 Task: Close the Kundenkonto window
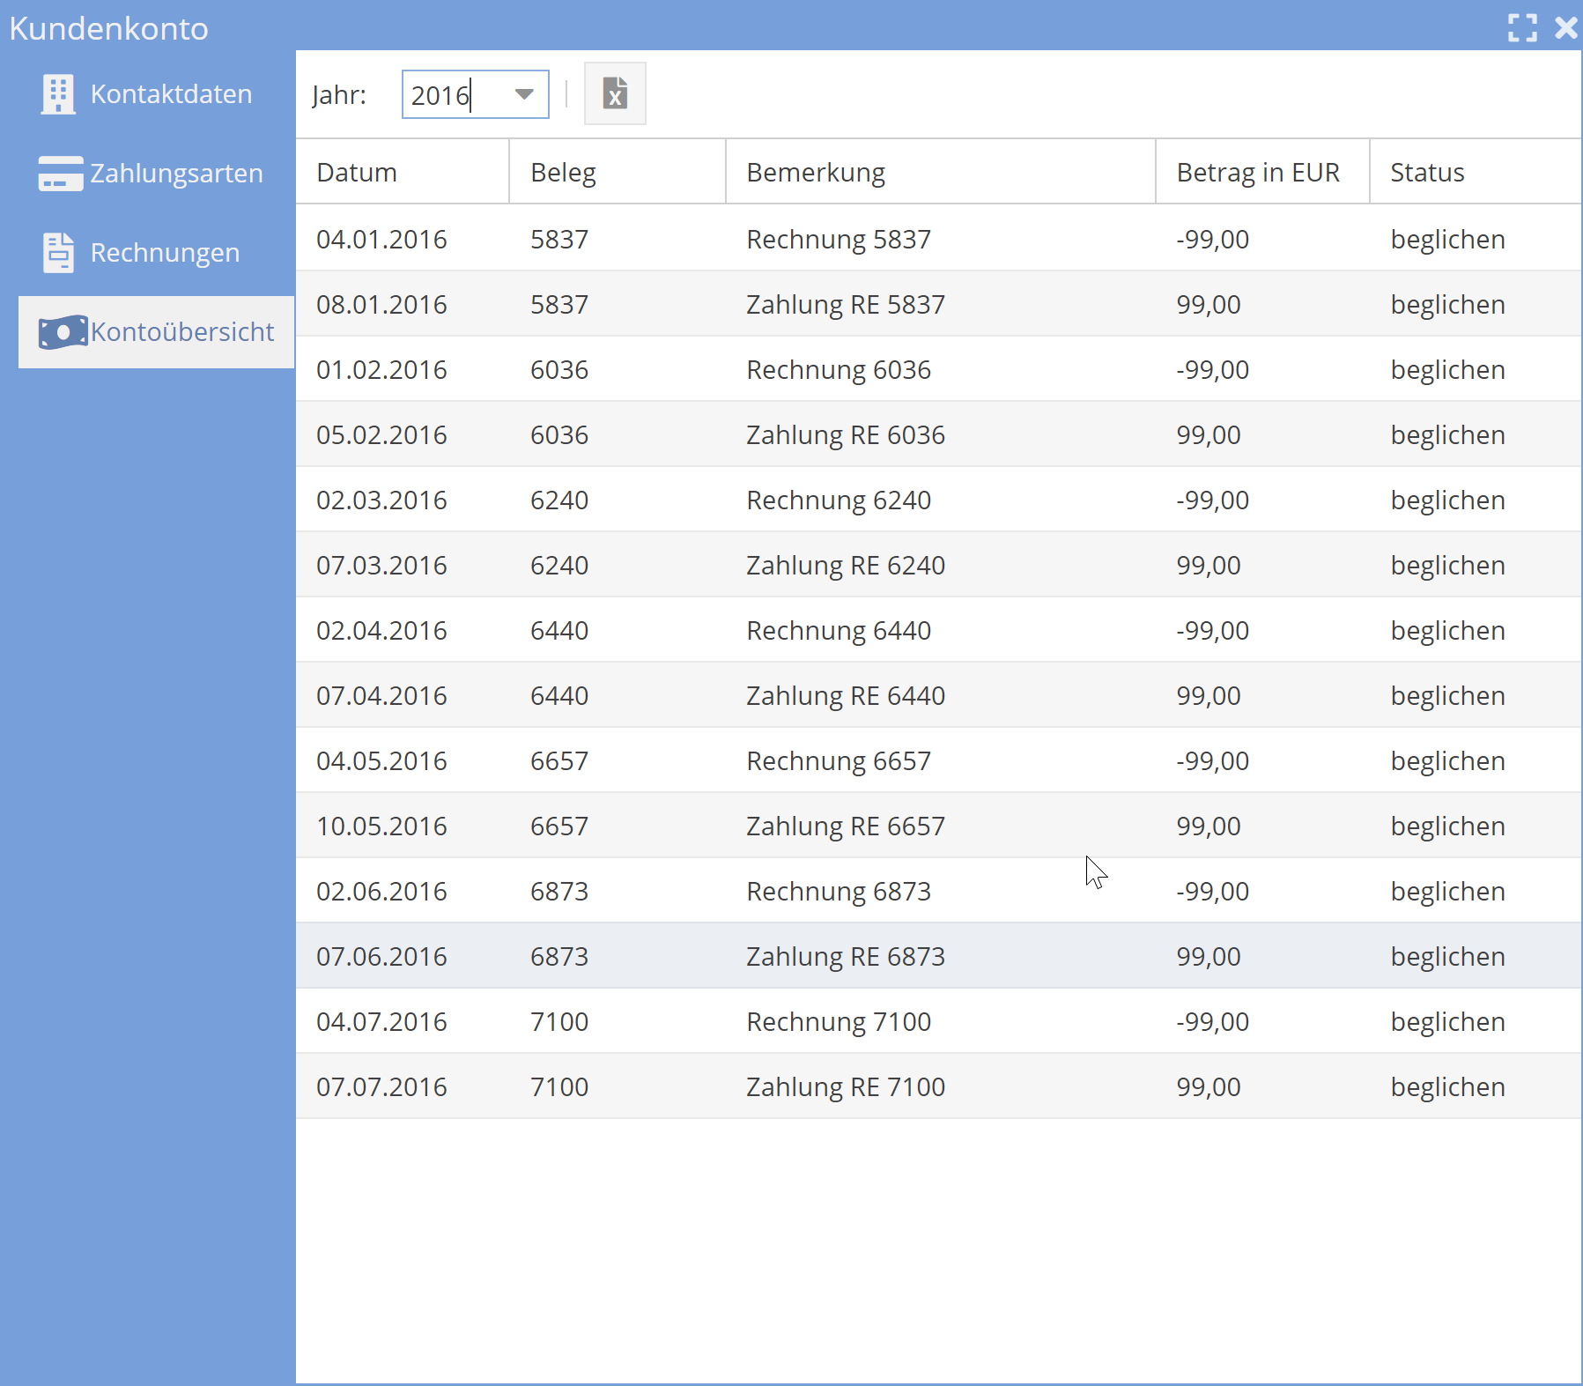tap(1566, 28)
